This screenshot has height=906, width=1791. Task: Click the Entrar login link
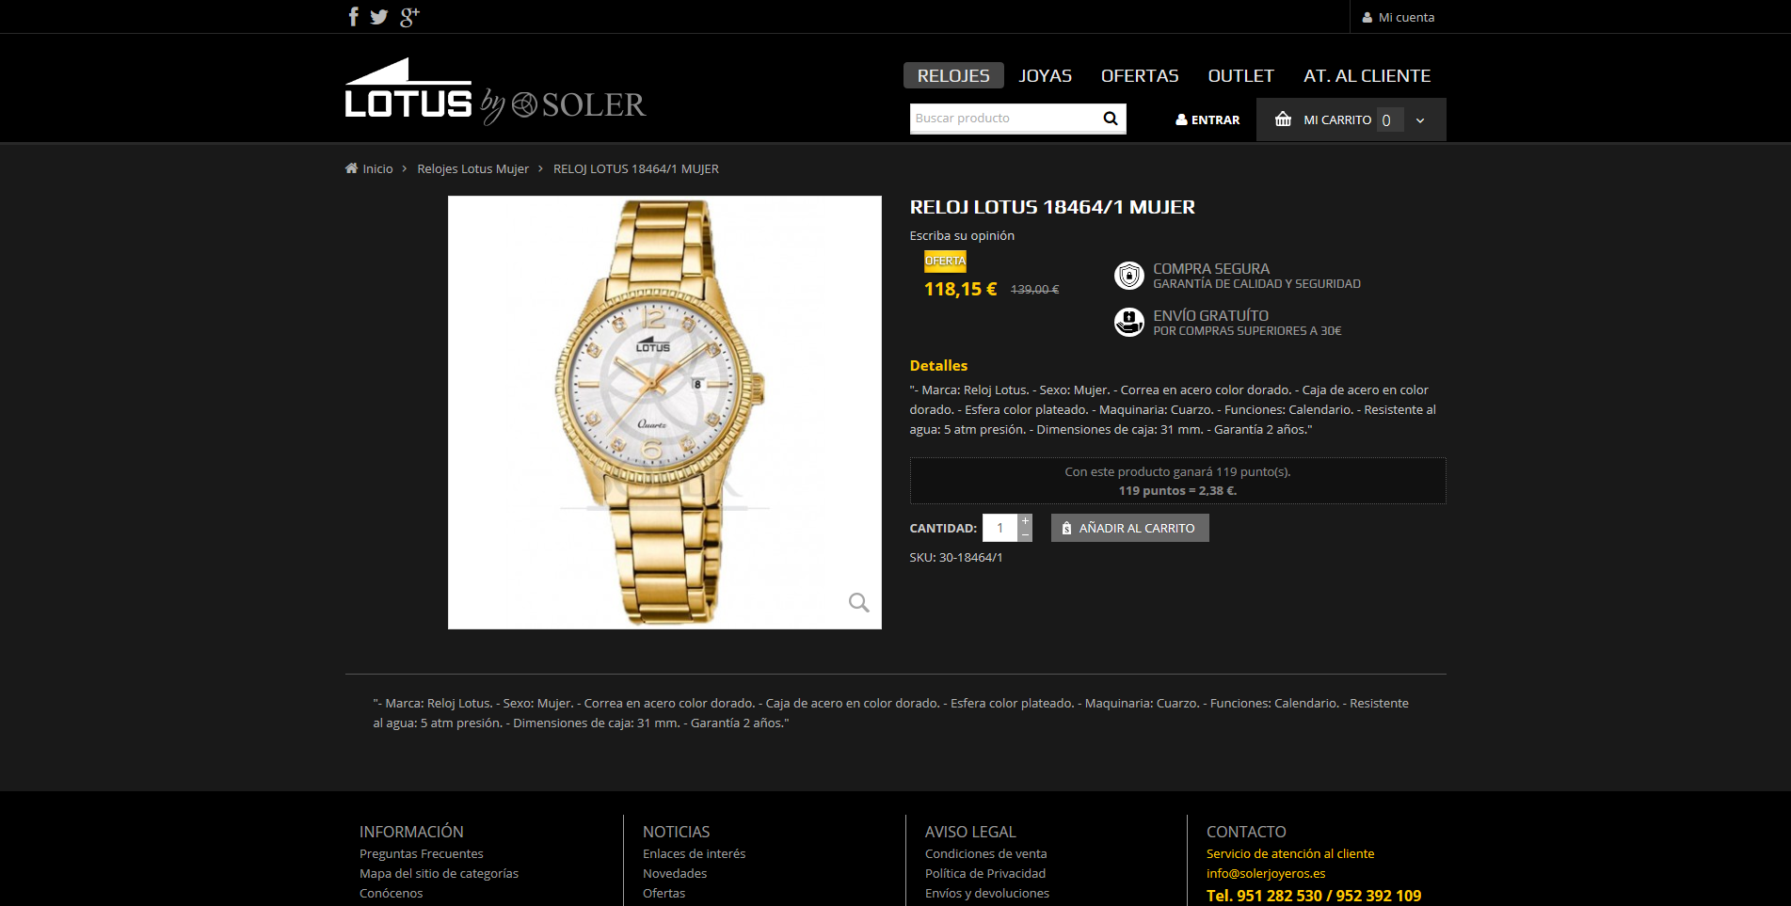click(x=1207, y=119)
